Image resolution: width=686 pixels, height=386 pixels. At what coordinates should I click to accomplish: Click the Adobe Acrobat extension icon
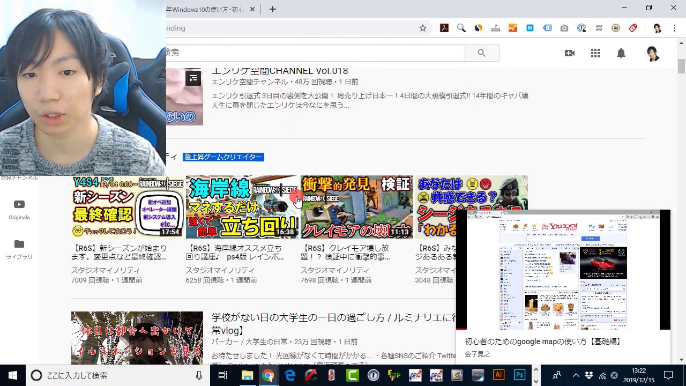click(444, 28)
